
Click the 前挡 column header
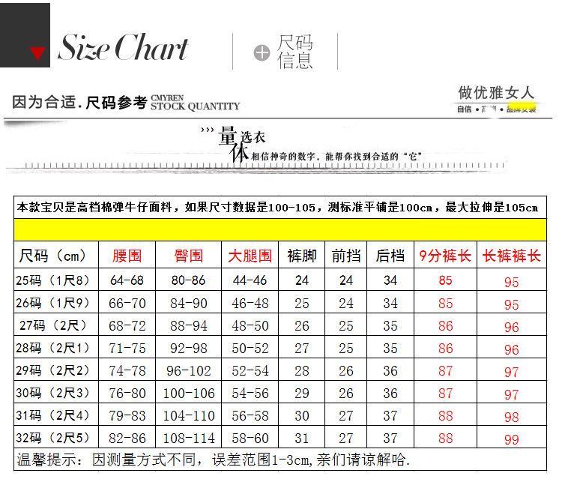click(x=346, y=256)
